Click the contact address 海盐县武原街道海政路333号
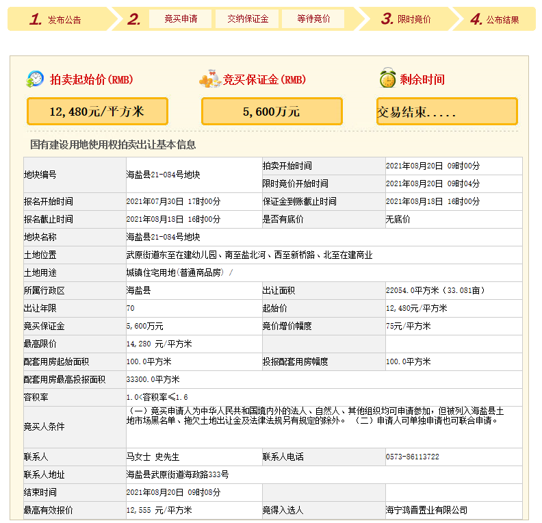This screenshot has height=523, width=542. pyautogui.click(x=177, y=474)
